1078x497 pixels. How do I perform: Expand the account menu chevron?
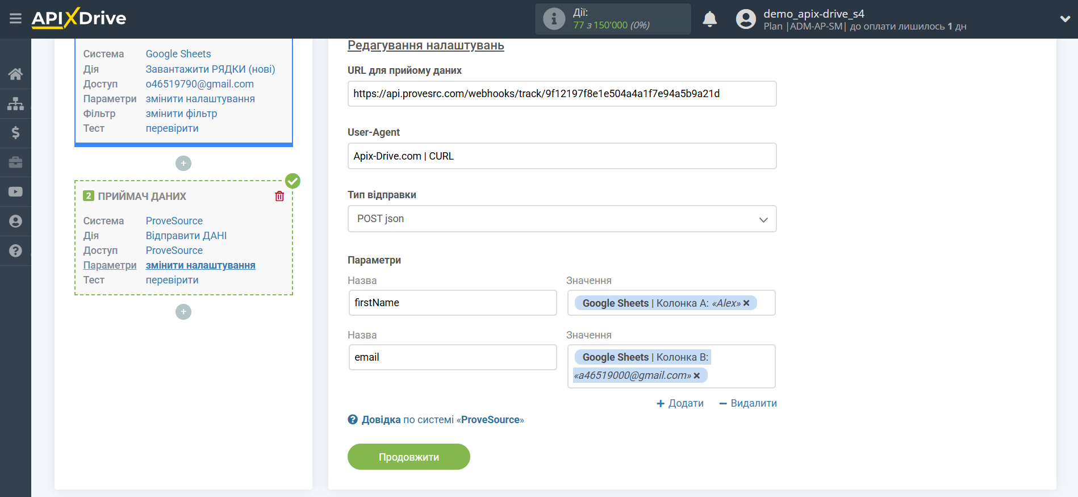[1065, 19]
